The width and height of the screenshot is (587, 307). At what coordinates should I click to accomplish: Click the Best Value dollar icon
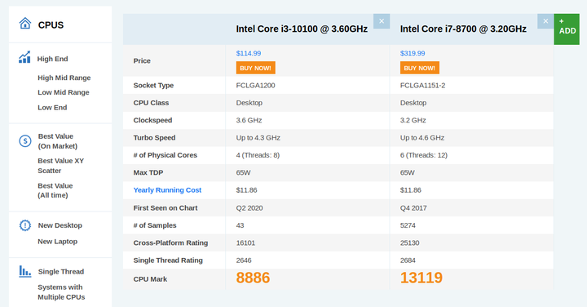pos(25,141)
